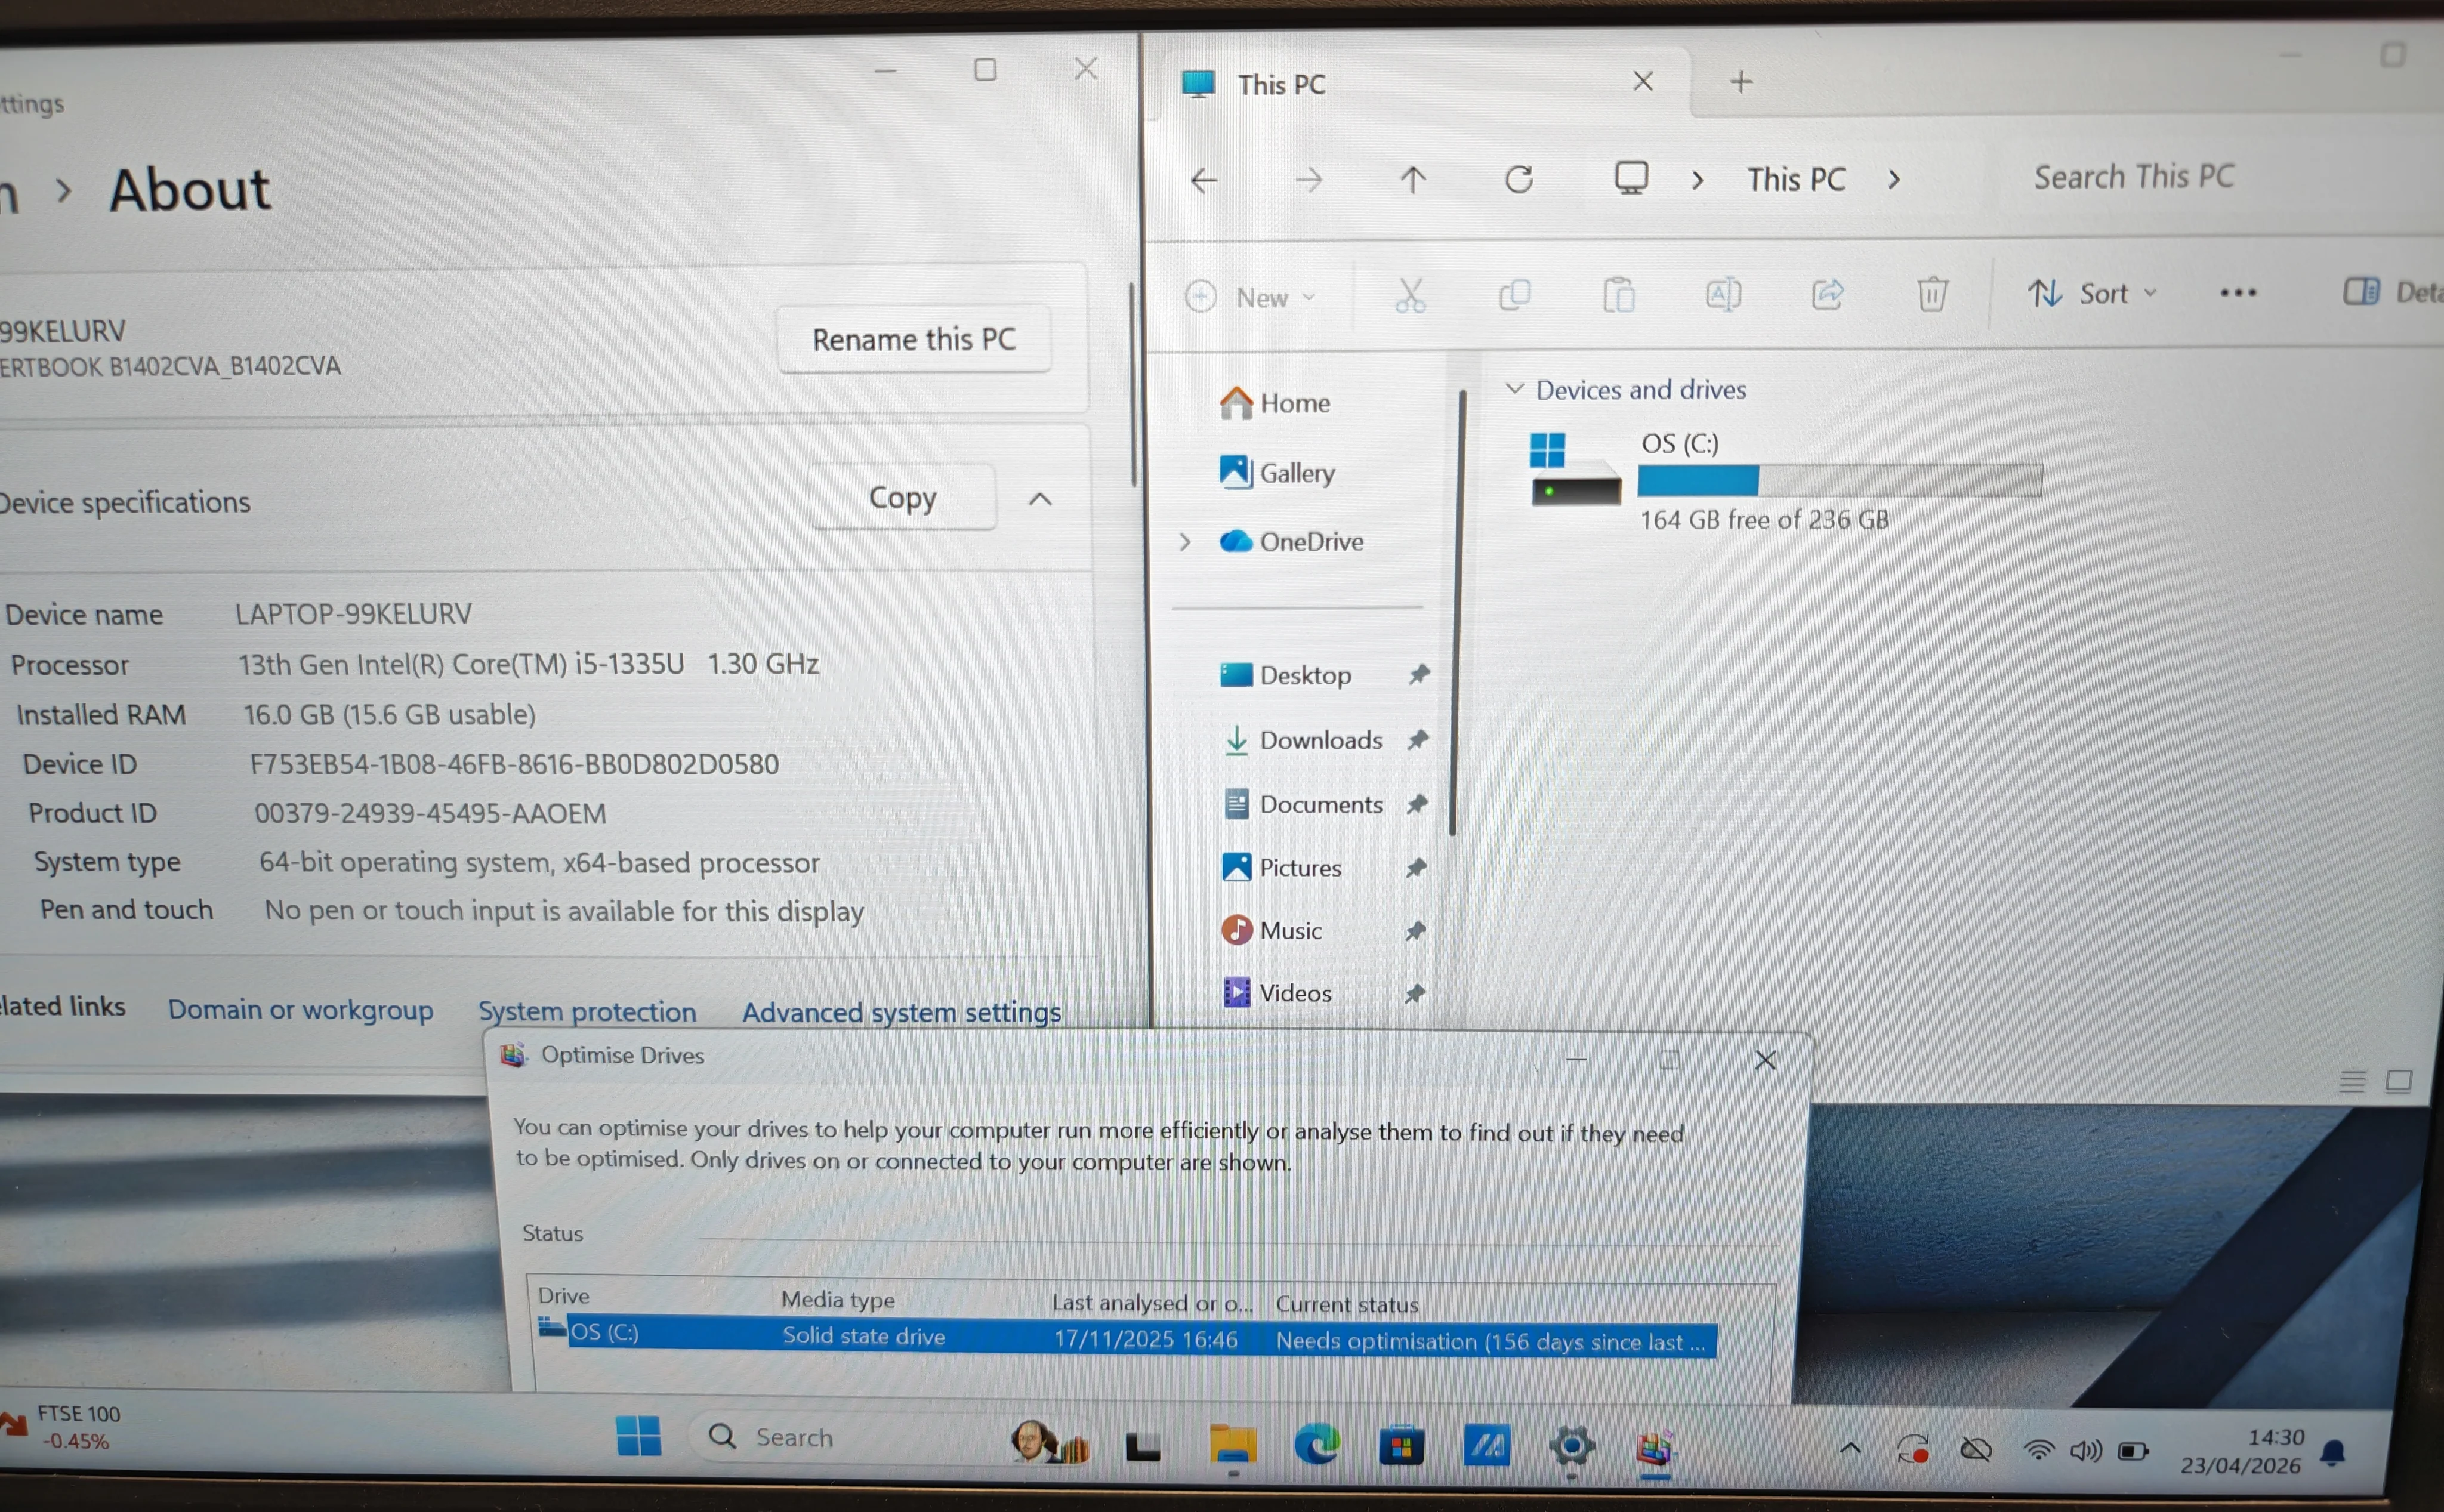Click the Rename icon in Explorer toolbar
Screen dimensions: 2444x1512
[x=1723, y=294]
